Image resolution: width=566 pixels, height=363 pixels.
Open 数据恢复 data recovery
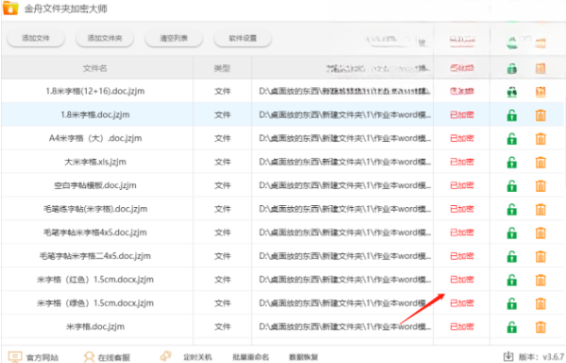[303, 357]
